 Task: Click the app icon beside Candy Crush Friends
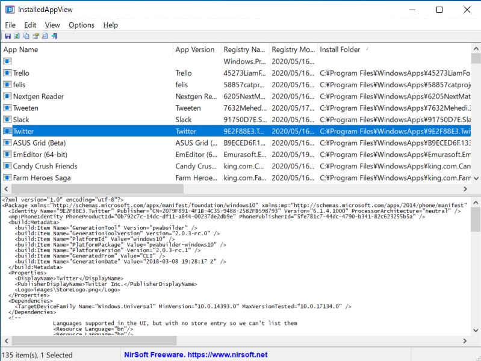[7, 166]
